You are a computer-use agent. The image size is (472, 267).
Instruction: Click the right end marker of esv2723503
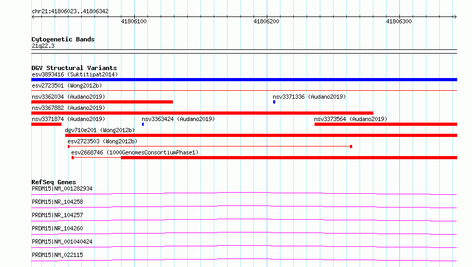[351, 147]
